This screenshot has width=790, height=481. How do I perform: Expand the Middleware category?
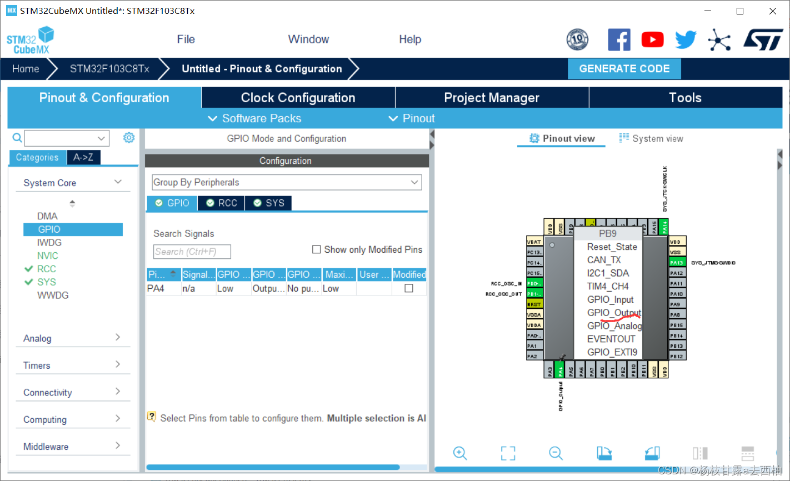118,445
